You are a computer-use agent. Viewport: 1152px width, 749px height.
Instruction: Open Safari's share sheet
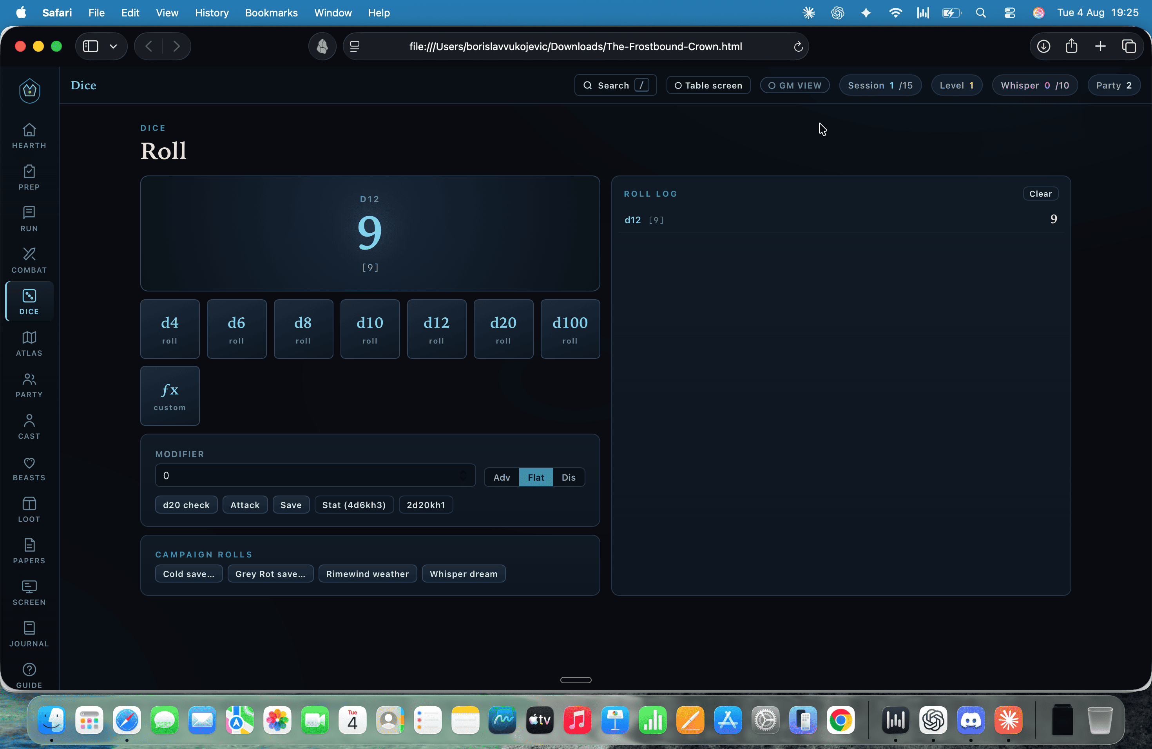pyautogui.click(x=1071, y=46)
